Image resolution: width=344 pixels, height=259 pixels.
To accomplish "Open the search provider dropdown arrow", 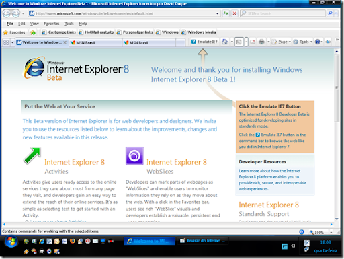I will point(336,13).
